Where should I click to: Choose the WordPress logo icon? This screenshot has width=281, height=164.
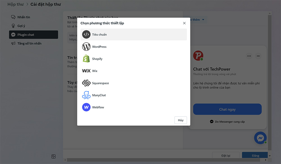click(x=86, y=47)
